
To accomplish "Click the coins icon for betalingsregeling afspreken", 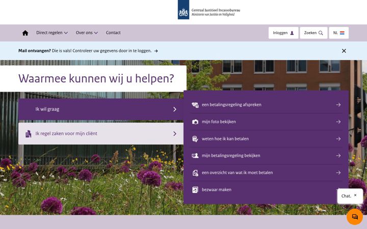I will point(195,105).
